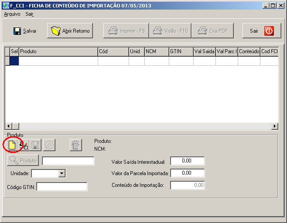Screen dimensions: 287x223
Task: Close the F_CCI window
Action: click(x=280, y=6)
